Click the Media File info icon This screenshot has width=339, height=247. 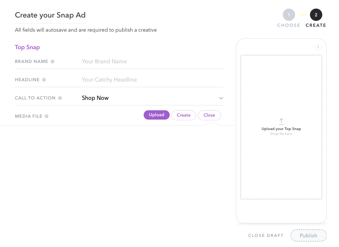(x=47, y=116)
